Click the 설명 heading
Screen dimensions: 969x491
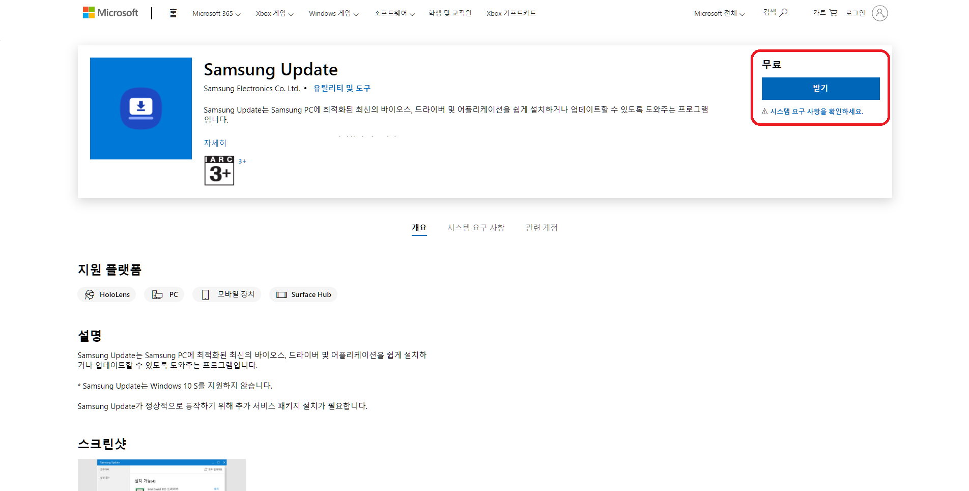tap(90, 336)
